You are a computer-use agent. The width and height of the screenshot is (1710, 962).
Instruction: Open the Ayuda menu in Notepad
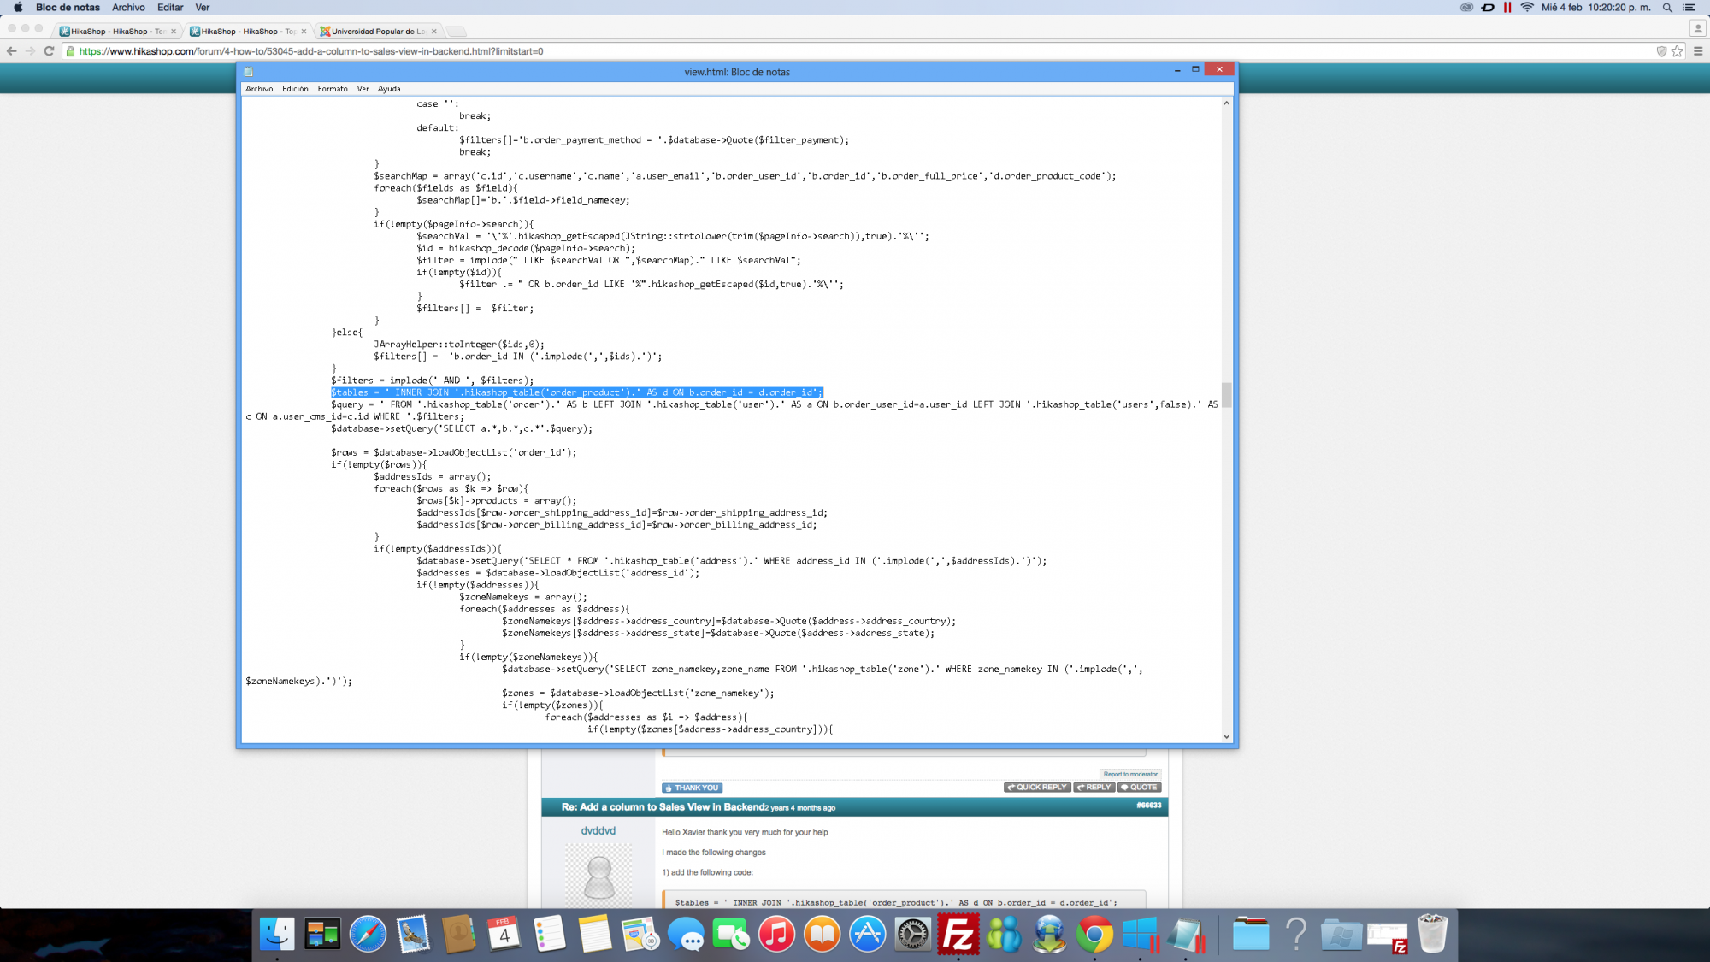(389, 89)
